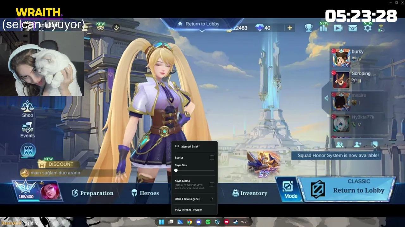The height and width of the screenshot is (227, 405).
Task: Click the CLASSIC Return to Lobby button
Action: pos(347,189)
